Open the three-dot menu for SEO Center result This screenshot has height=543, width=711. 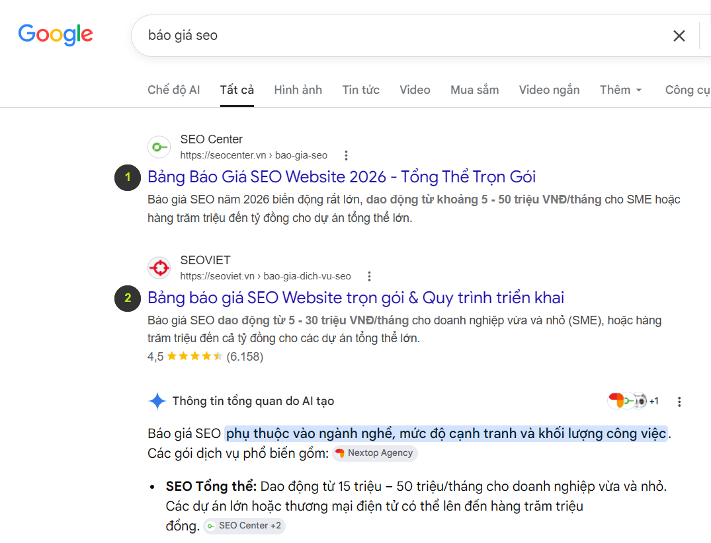(346, 155)
